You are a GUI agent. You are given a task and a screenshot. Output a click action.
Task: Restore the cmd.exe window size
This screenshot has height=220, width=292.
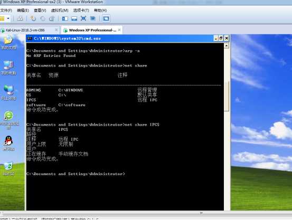(221, 39)
